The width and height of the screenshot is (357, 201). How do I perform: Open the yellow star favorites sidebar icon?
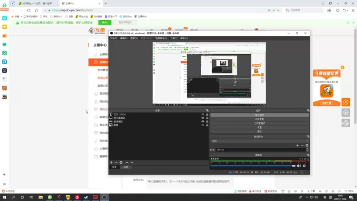4,27
